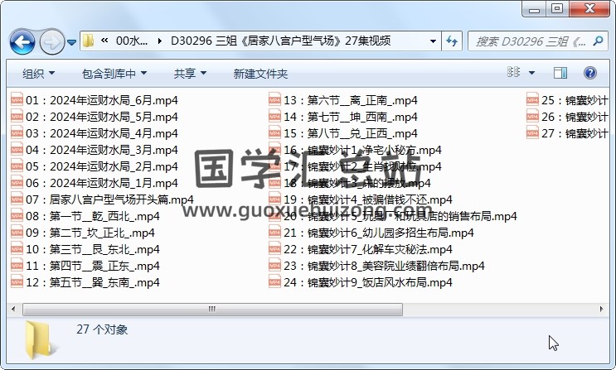
Task: Click MP4 icon of file 10 艮_东北
Action: [17, 249]
